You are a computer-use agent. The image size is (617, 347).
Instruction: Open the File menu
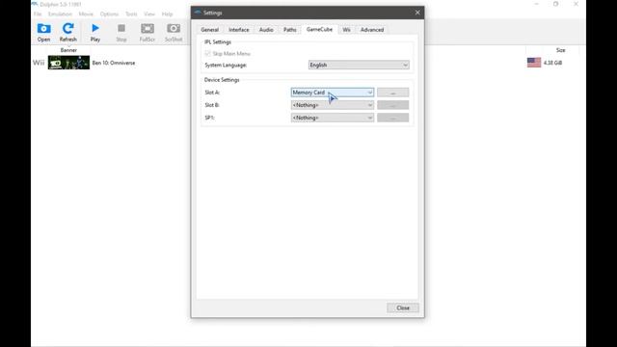tap(38, 14)
